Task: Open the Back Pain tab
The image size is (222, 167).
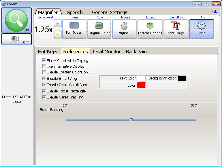Action: tap(136, 52)
